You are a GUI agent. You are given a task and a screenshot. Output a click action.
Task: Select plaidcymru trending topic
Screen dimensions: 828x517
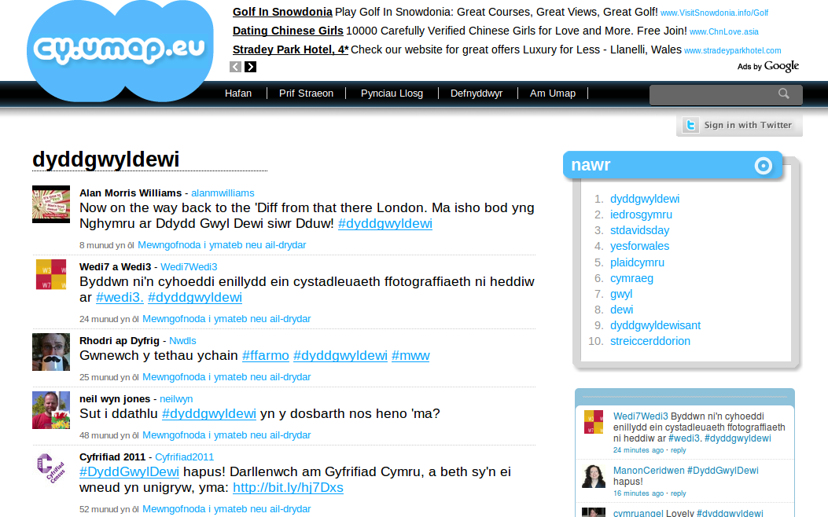click(x=637, y=262)
